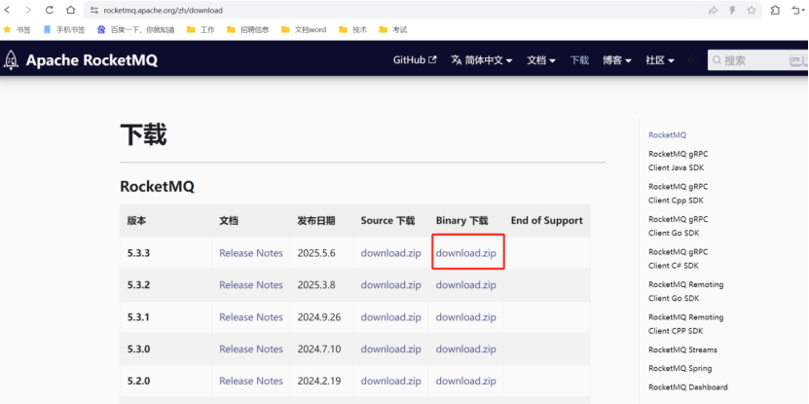Open the 招聘信息 bookmark folder
809x404 pixels.
pyautogui.click(x=248, y=30)
